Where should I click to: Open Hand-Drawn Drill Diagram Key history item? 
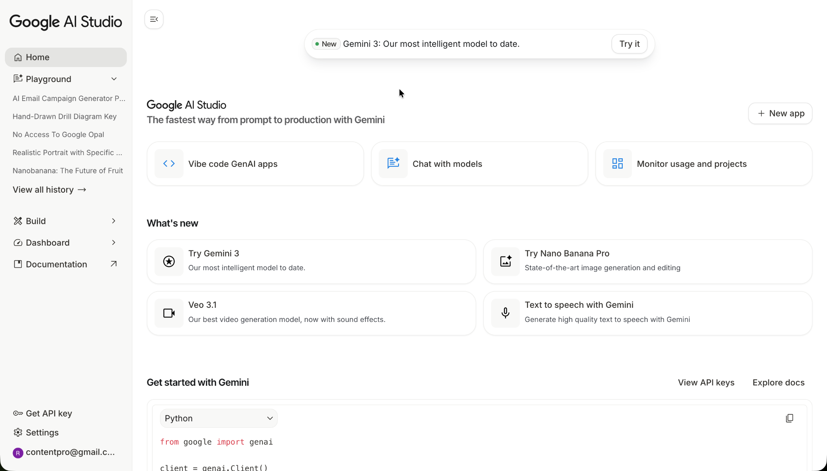(65, 116)
